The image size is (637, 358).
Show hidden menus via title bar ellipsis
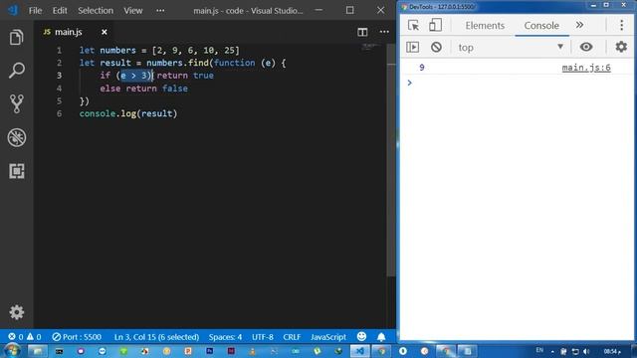tap(160, 11)
